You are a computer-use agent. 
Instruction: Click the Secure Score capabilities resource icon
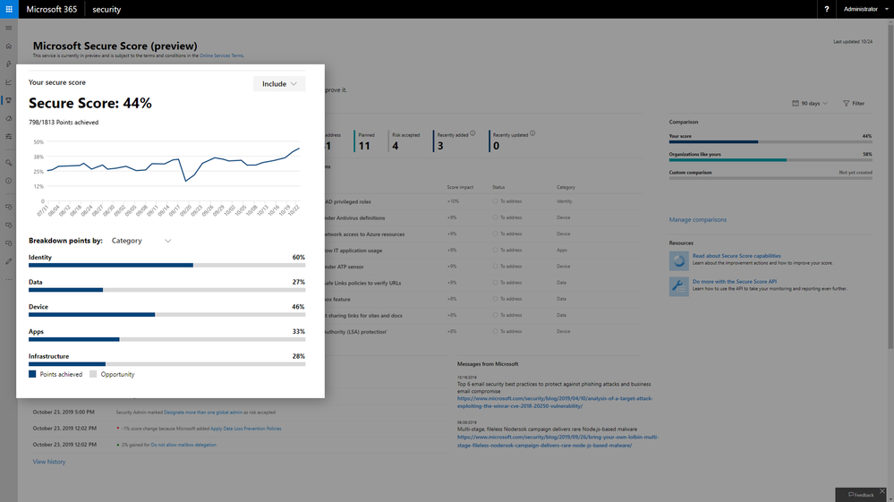click(x=678, y=261)
